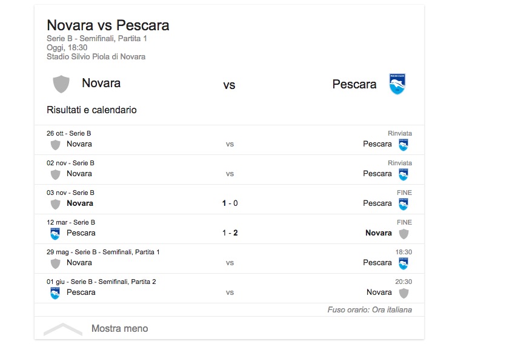This screenshot has height=353, width=518.
Task: Click Pescara crest in 12 mar match row
Action: (x=55, y=234)
